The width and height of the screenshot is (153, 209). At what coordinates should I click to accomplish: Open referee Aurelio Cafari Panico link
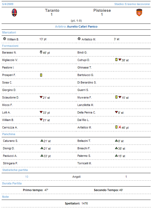click(x=82, y=26)
